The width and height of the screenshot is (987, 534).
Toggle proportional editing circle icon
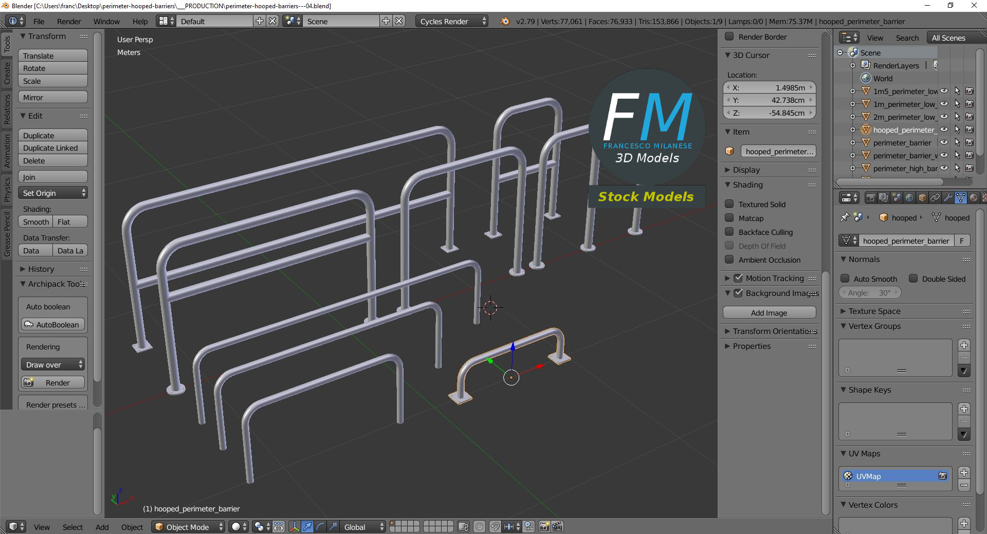(x=479, y=527)
